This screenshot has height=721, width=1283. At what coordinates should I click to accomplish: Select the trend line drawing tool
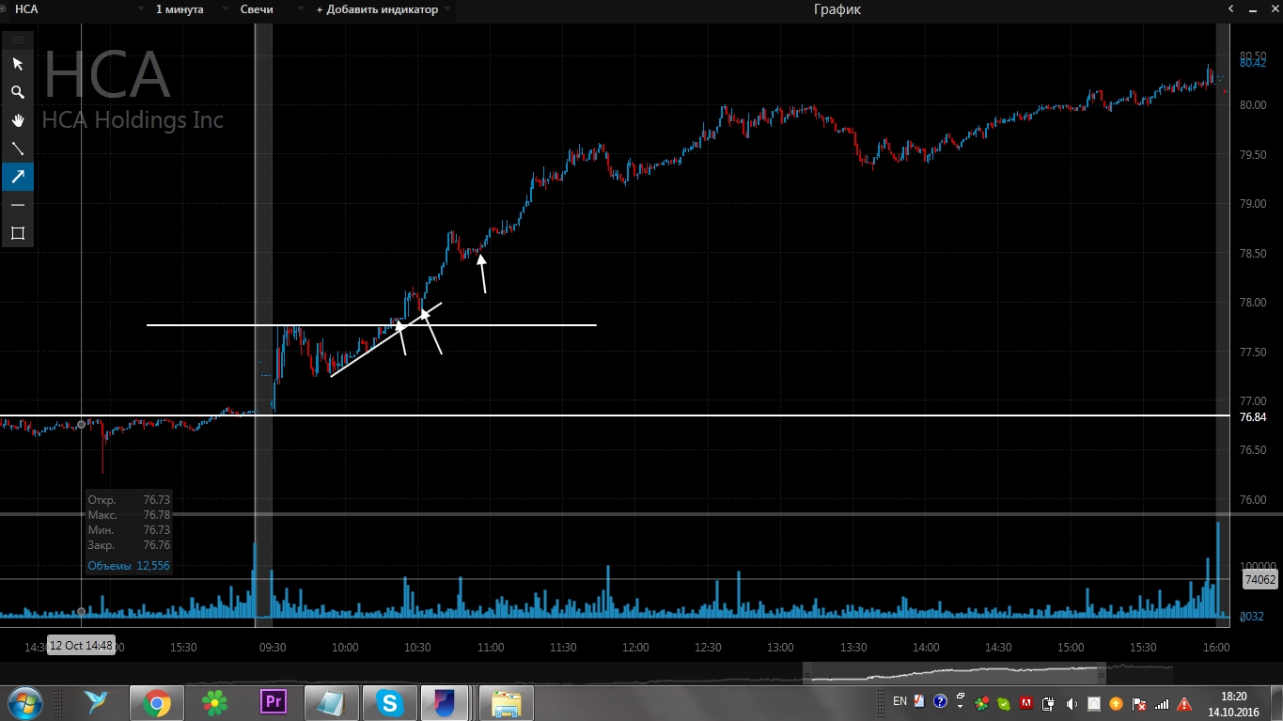tap(17, 149)
